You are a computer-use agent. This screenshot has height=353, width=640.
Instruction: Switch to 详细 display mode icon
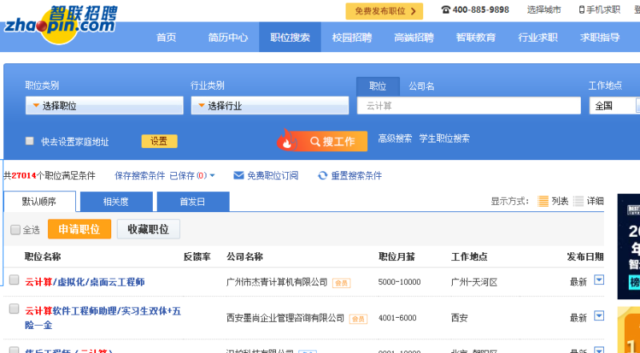[x=578, y=201]
